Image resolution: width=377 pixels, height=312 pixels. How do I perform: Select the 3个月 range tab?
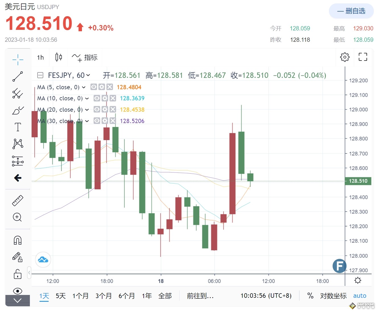(x=104, y=296)
